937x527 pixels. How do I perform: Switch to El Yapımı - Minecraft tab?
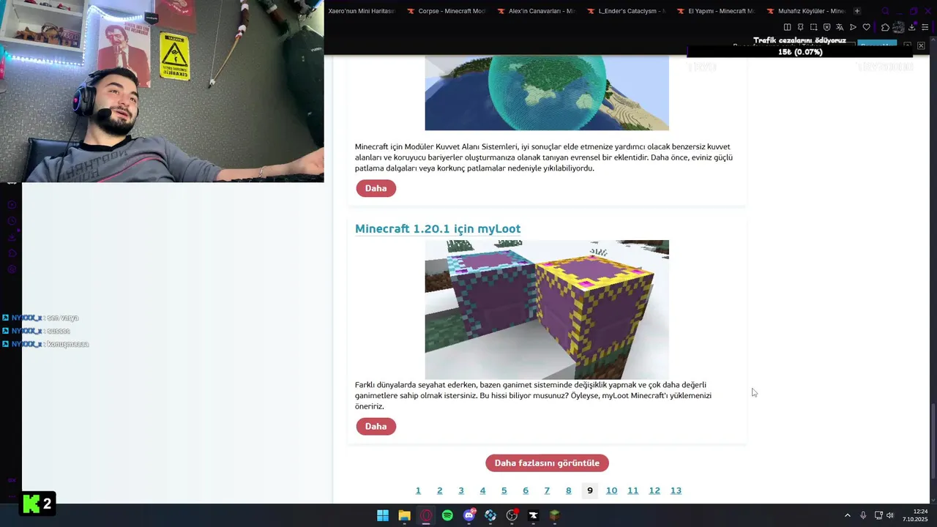click(716, 11)
